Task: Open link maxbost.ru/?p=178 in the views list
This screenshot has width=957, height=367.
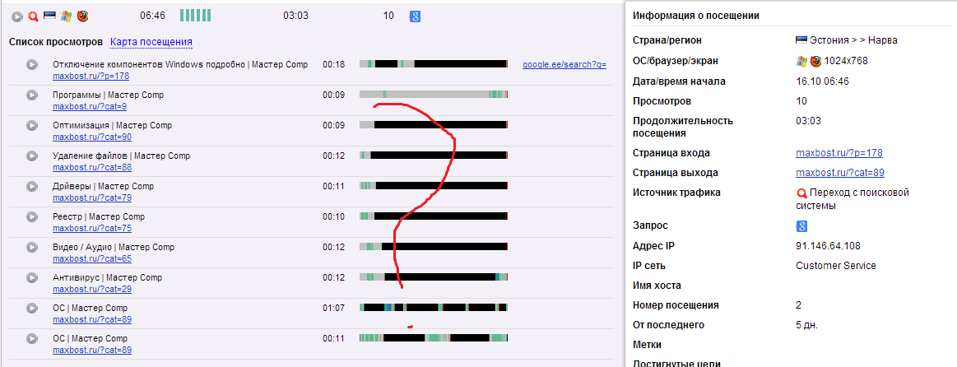Action: pyautogui.click(x=91, y=76)
